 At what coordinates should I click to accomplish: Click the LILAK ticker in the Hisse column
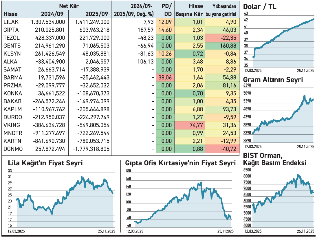(x=10, y=22)
